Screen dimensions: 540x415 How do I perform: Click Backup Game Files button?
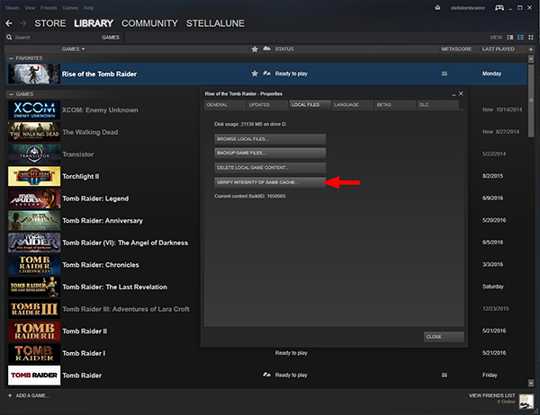tap(270, 153)
